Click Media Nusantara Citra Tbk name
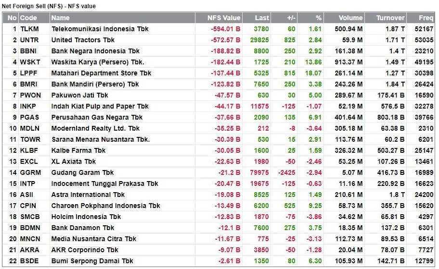This screenshot has width=439, height=269. coord(93,239)
